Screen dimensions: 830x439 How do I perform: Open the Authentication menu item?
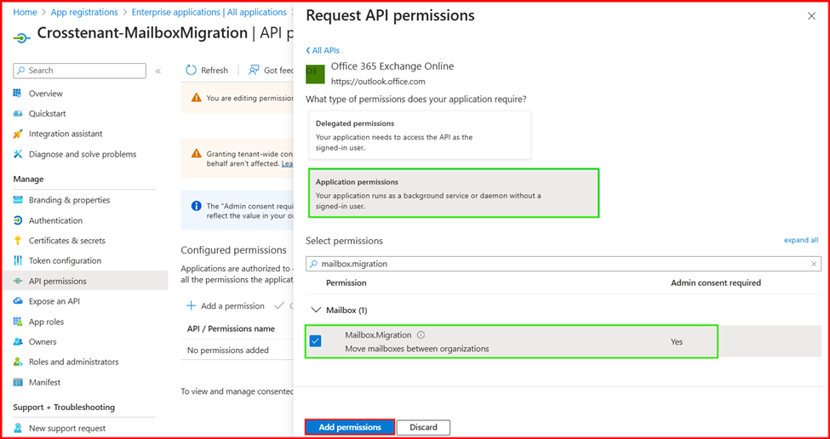tap(55, 220)
